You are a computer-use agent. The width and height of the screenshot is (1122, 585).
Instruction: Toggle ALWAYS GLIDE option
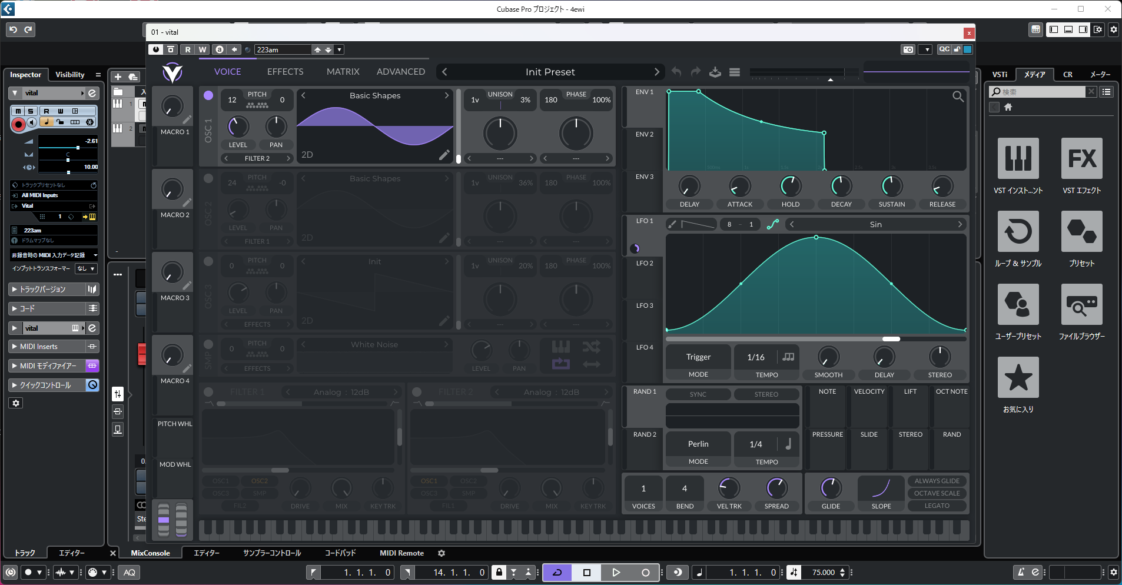pyautogui.click(x=937, y=481)
